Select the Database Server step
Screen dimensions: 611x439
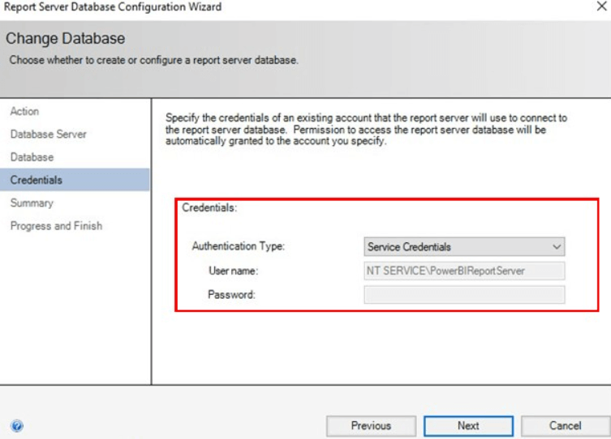pos(48,134)
